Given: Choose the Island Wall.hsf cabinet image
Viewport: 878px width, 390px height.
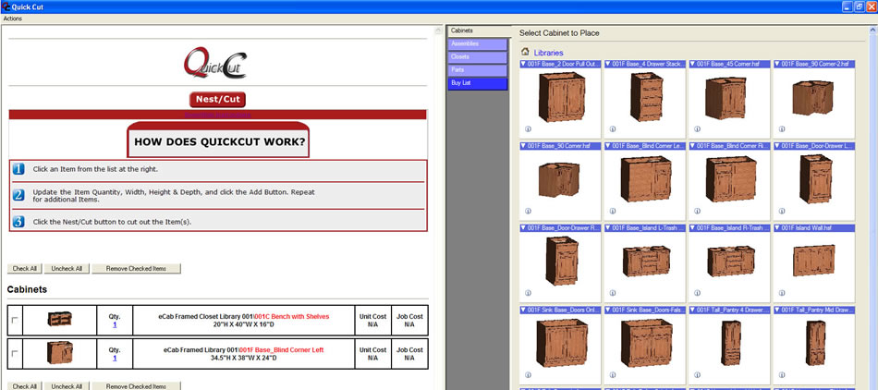Looking at the screenshot, I should 813,261.
